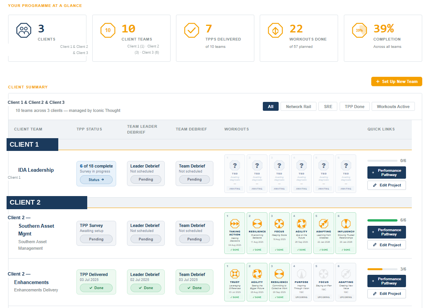Select the All filter tab
This screenshot has height=308, width=428.
coord(271,107)
